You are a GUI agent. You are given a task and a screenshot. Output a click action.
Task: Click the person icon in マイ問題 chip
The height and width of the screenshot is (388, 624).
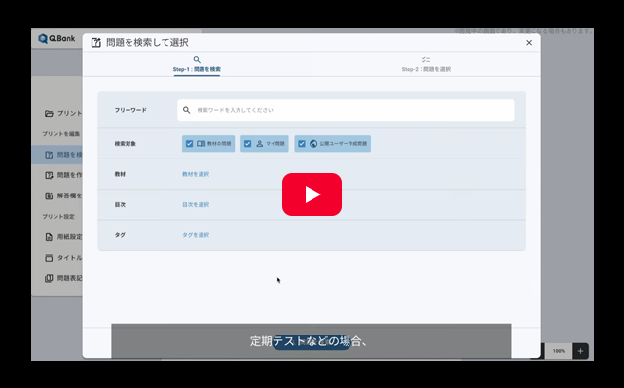point(260,144)
